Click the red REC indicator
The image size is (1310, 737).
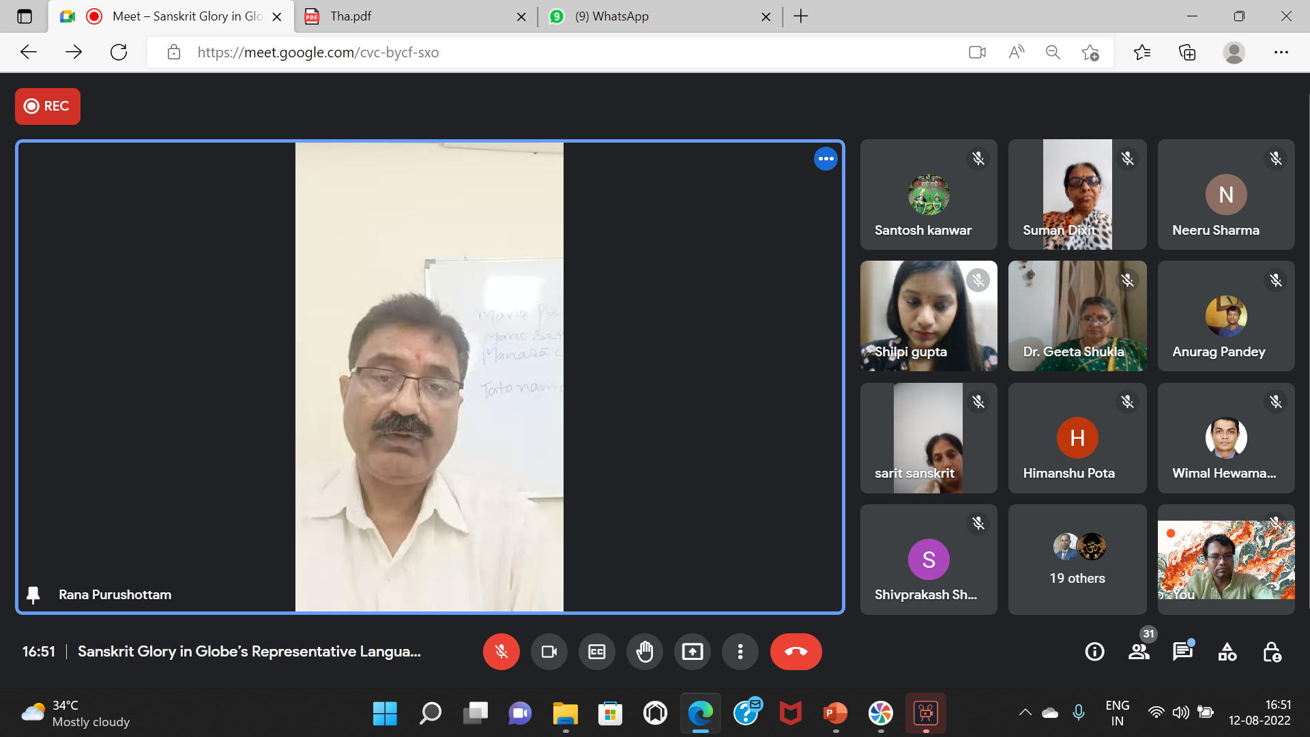pyautogui.click(x=48, y=106)
